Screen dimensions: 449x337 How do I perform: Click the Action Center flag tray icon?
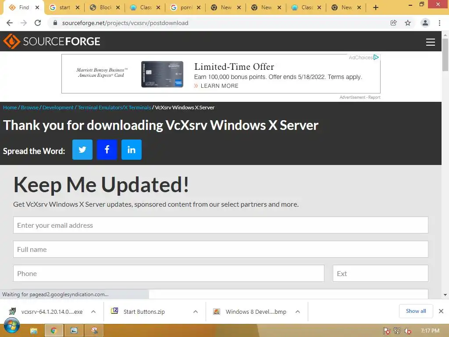[x=387, y=331]
